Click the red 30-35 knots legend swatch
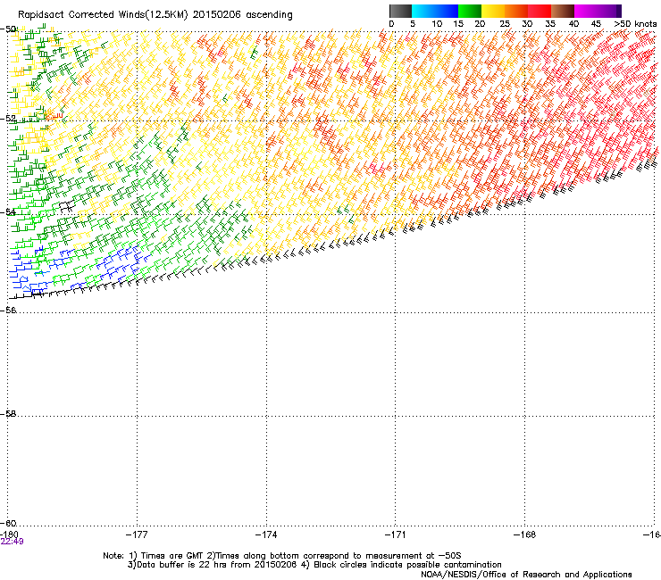 tap(540, 11)
